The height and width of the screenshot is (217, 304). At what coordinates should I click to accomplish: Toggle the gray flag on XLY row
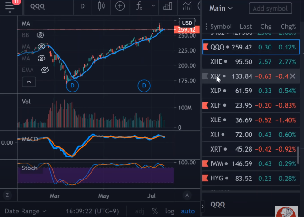205,76
